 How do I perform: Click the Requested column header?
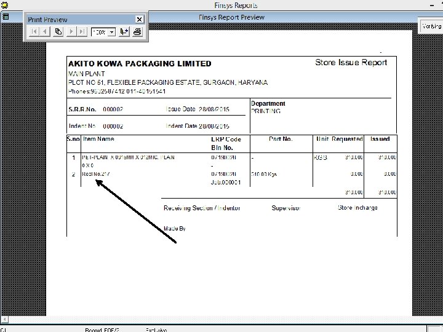click(x=347, y=139)
